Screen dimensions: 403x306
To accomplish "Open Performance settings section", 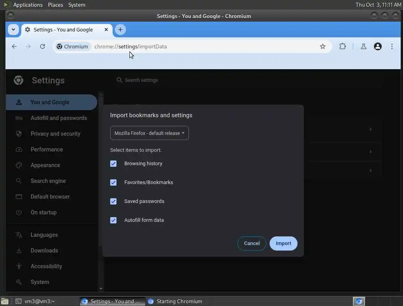I will point(52,149).
